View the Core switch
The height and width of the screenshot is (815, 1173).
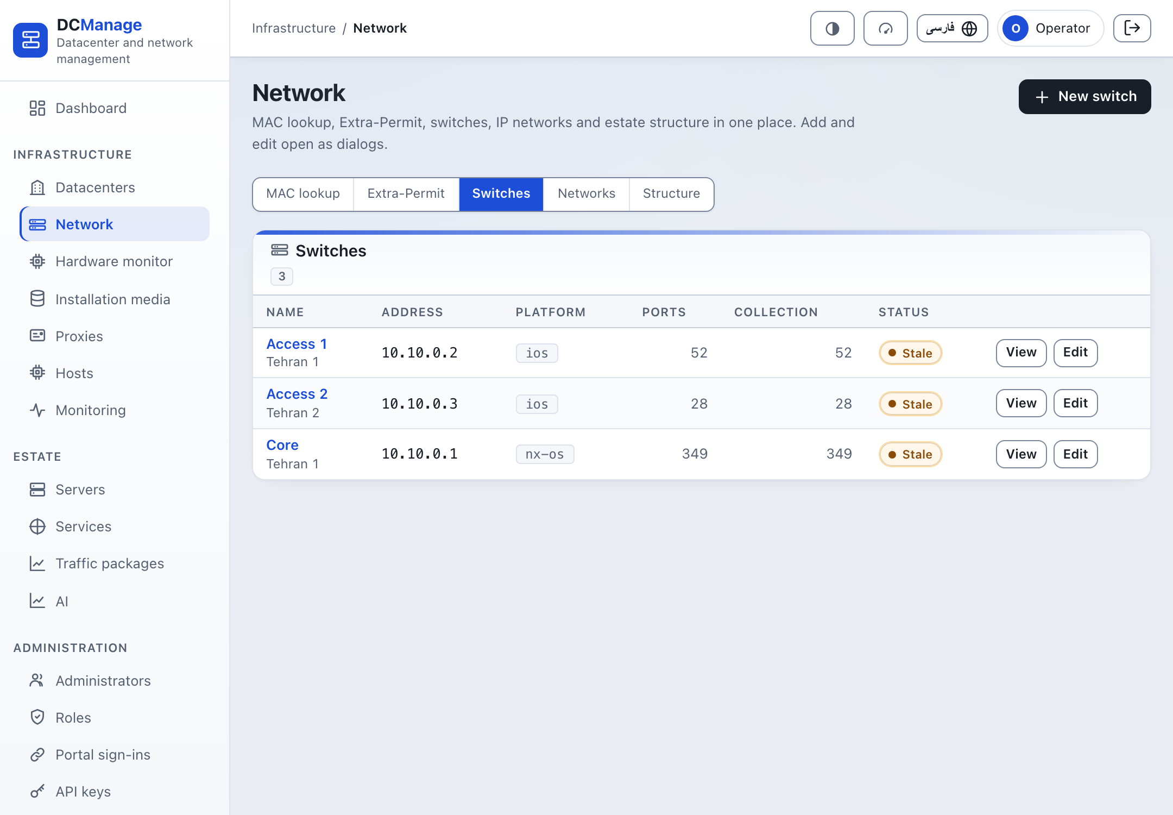[1021, 454]
